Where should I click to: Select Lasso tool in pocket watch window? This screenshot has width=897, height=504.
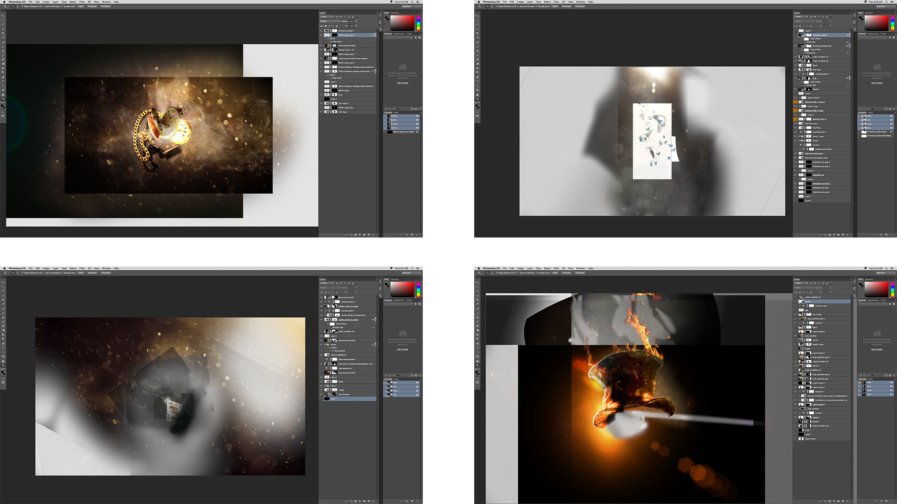coord(3,24)
